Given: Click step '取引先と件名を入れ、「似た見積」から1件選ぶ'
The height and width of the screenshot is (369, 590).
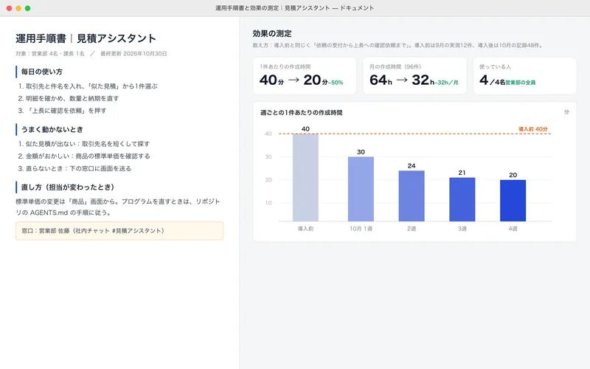Looking at the screenshot, I should (x=88, y=86).
